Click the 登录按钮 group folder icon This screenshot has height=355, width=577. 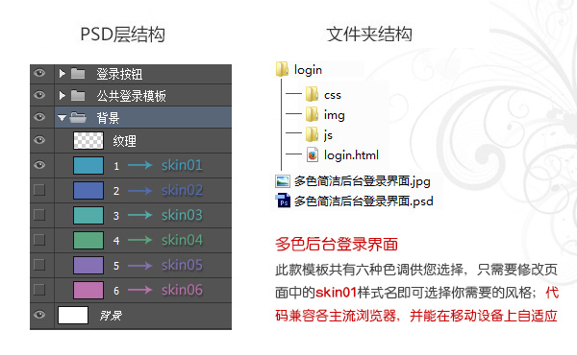pos(78,74)
